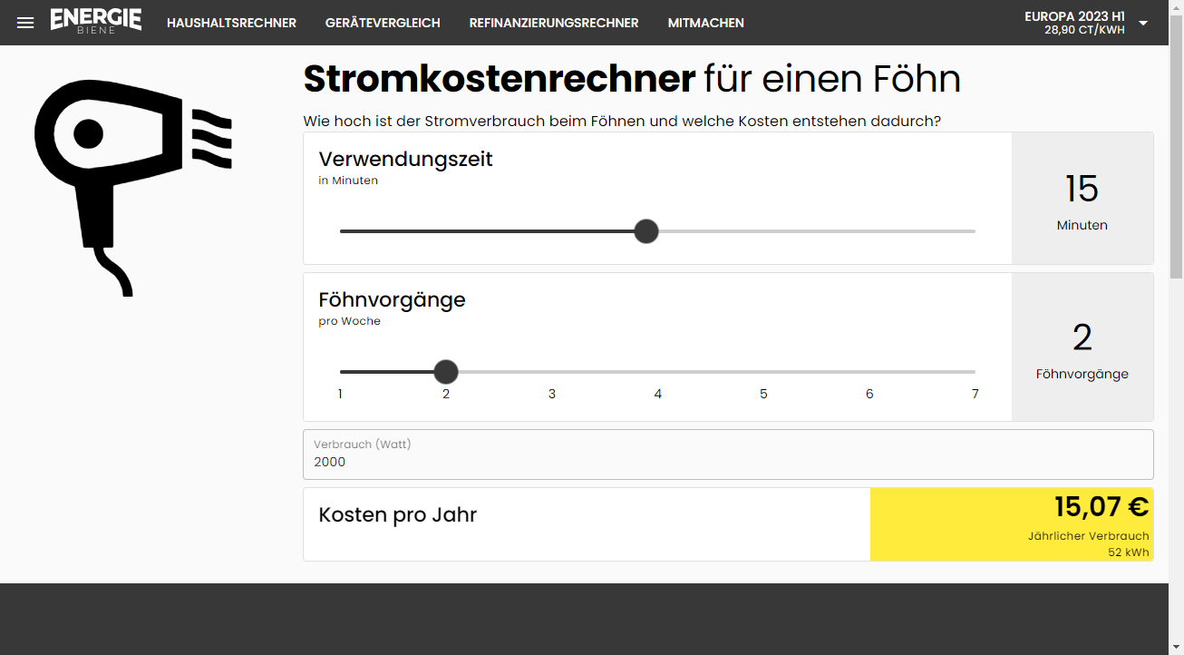The image size is (1184, 655).
Task: Open the hamburger navigation menu
Action: 25,23
